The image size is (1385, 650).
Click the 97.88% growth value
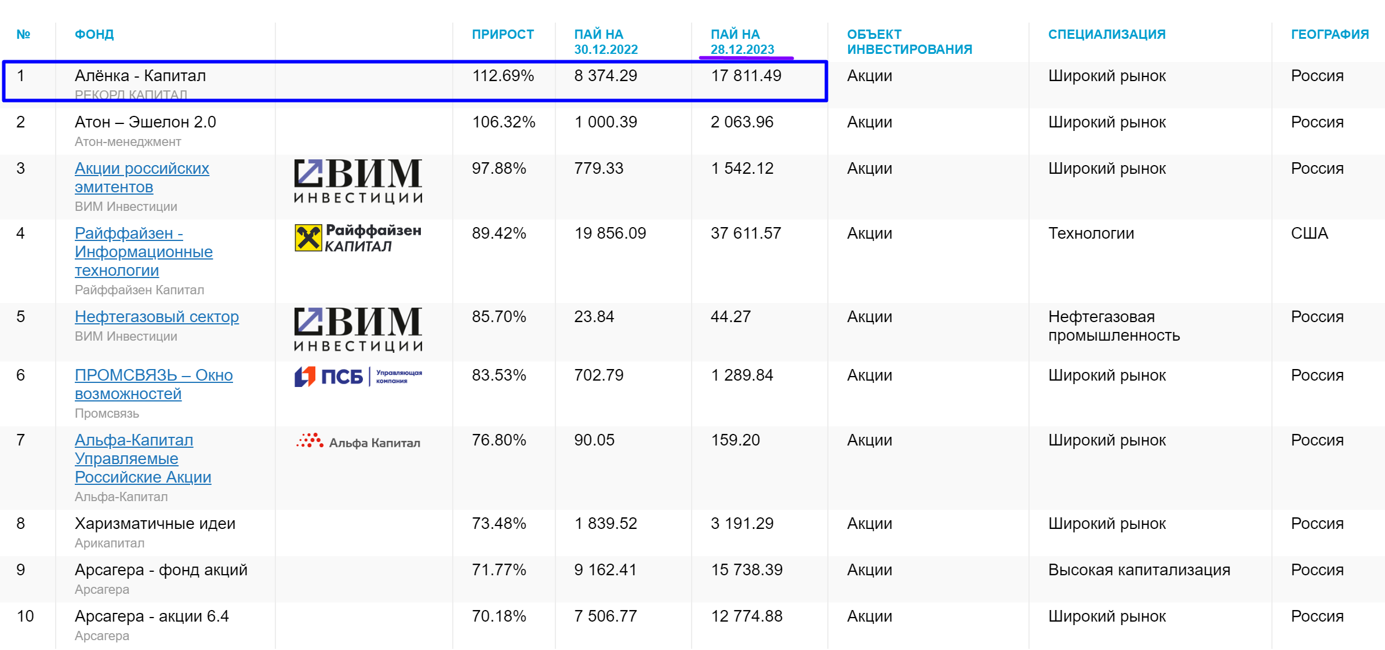tap(499, 169)
